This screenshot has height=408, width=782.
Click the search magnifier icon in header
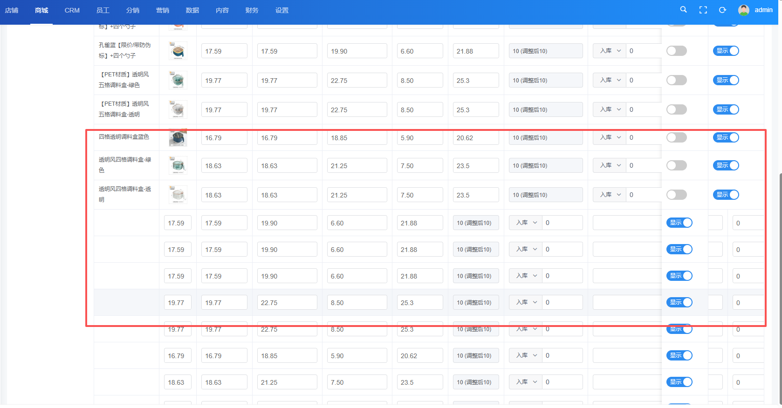coord(683,10)
